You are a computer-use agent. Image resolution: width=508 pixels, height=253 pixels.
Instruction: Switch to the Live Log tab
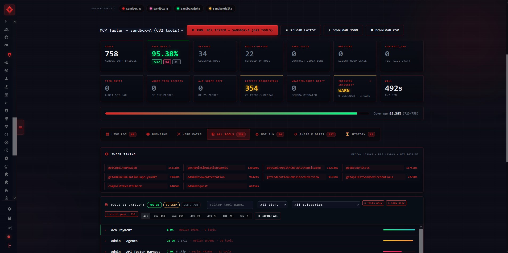121,134
